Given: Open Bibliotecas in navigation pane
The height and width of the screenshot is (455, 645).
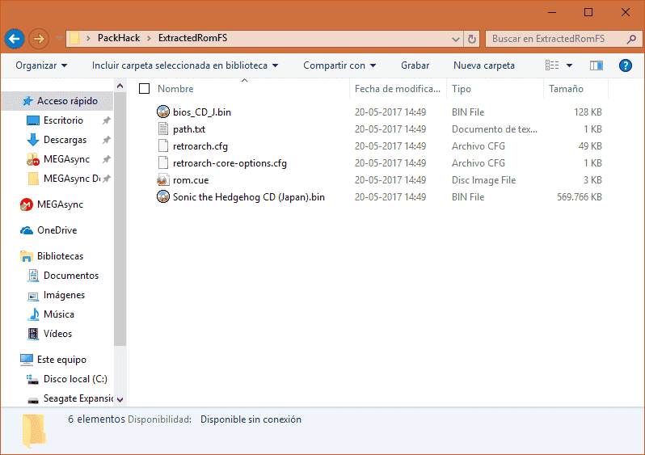Looking at the screenshot, I should 60,256.
